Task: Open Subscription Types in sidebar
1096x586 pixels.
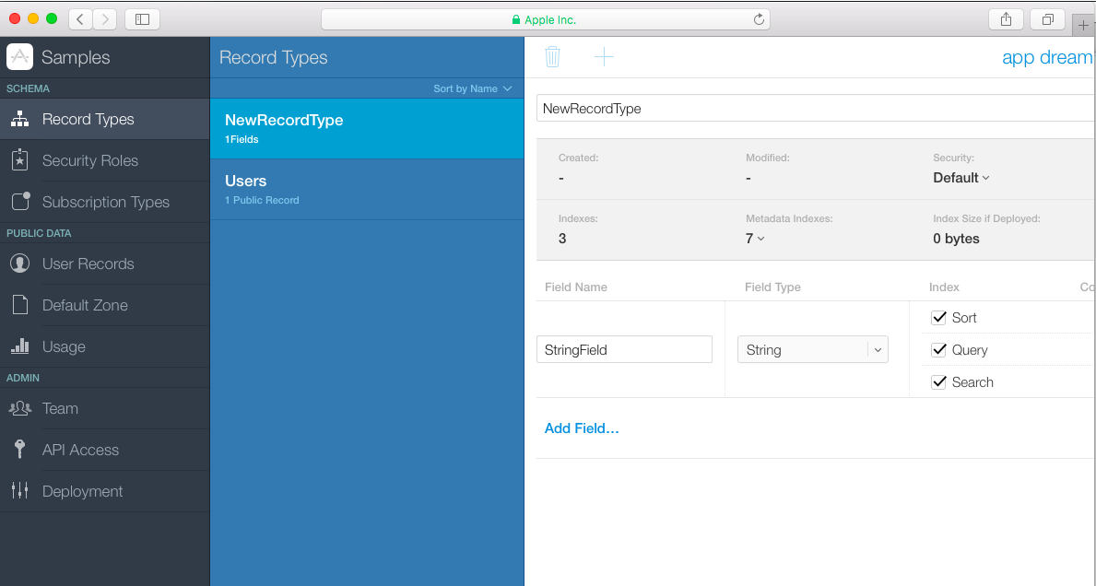Action: tap(105, 201)
